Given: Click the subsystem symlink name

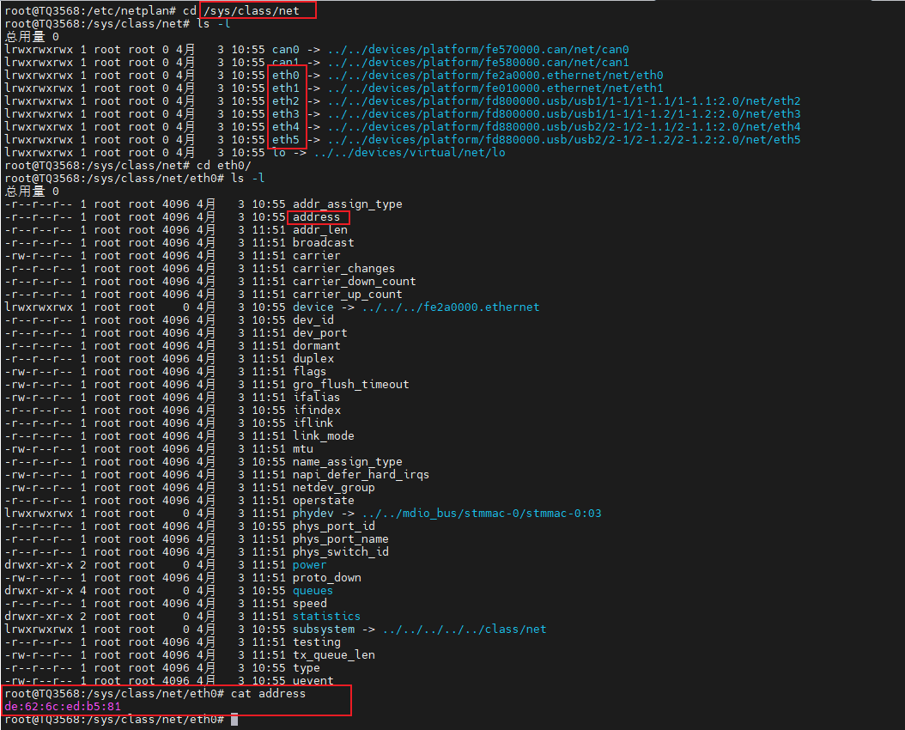Looking at the screenshot, I should [323, 630].
